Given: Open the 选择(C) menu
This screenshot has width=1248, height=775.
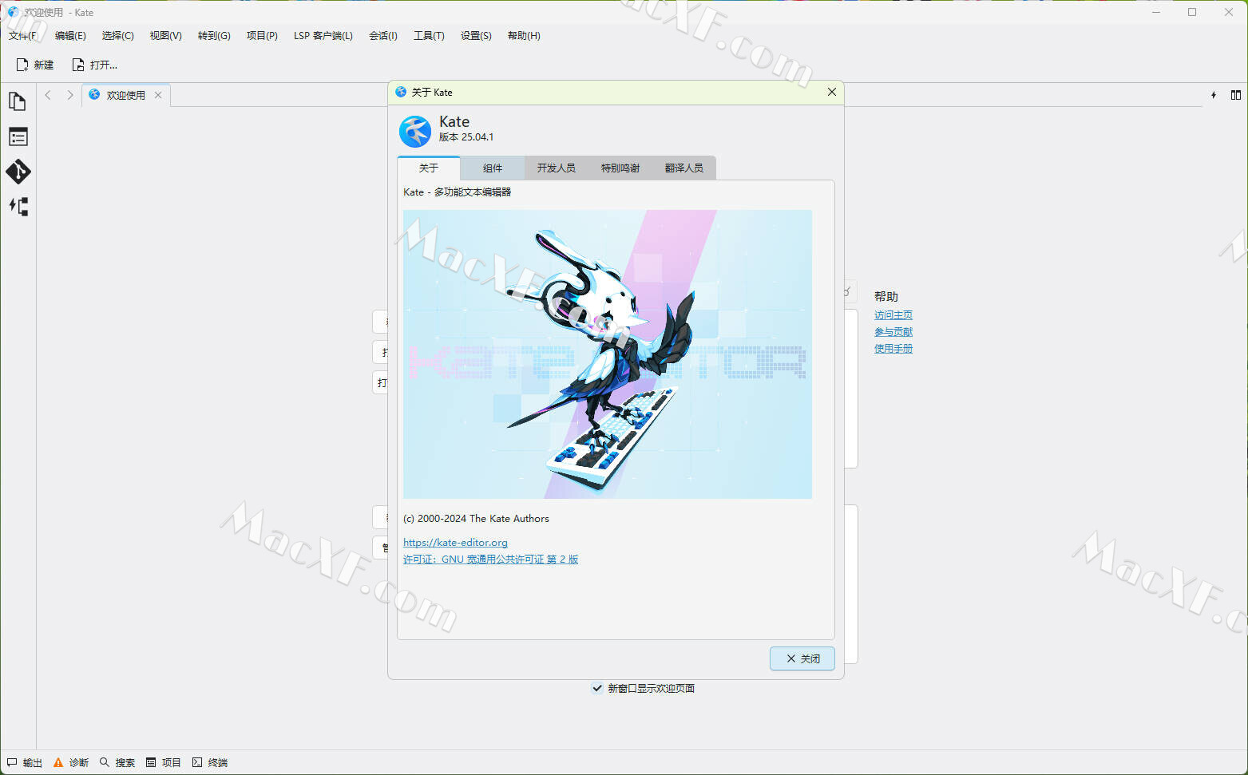Looking at the screenshot, I should point(118,36).
